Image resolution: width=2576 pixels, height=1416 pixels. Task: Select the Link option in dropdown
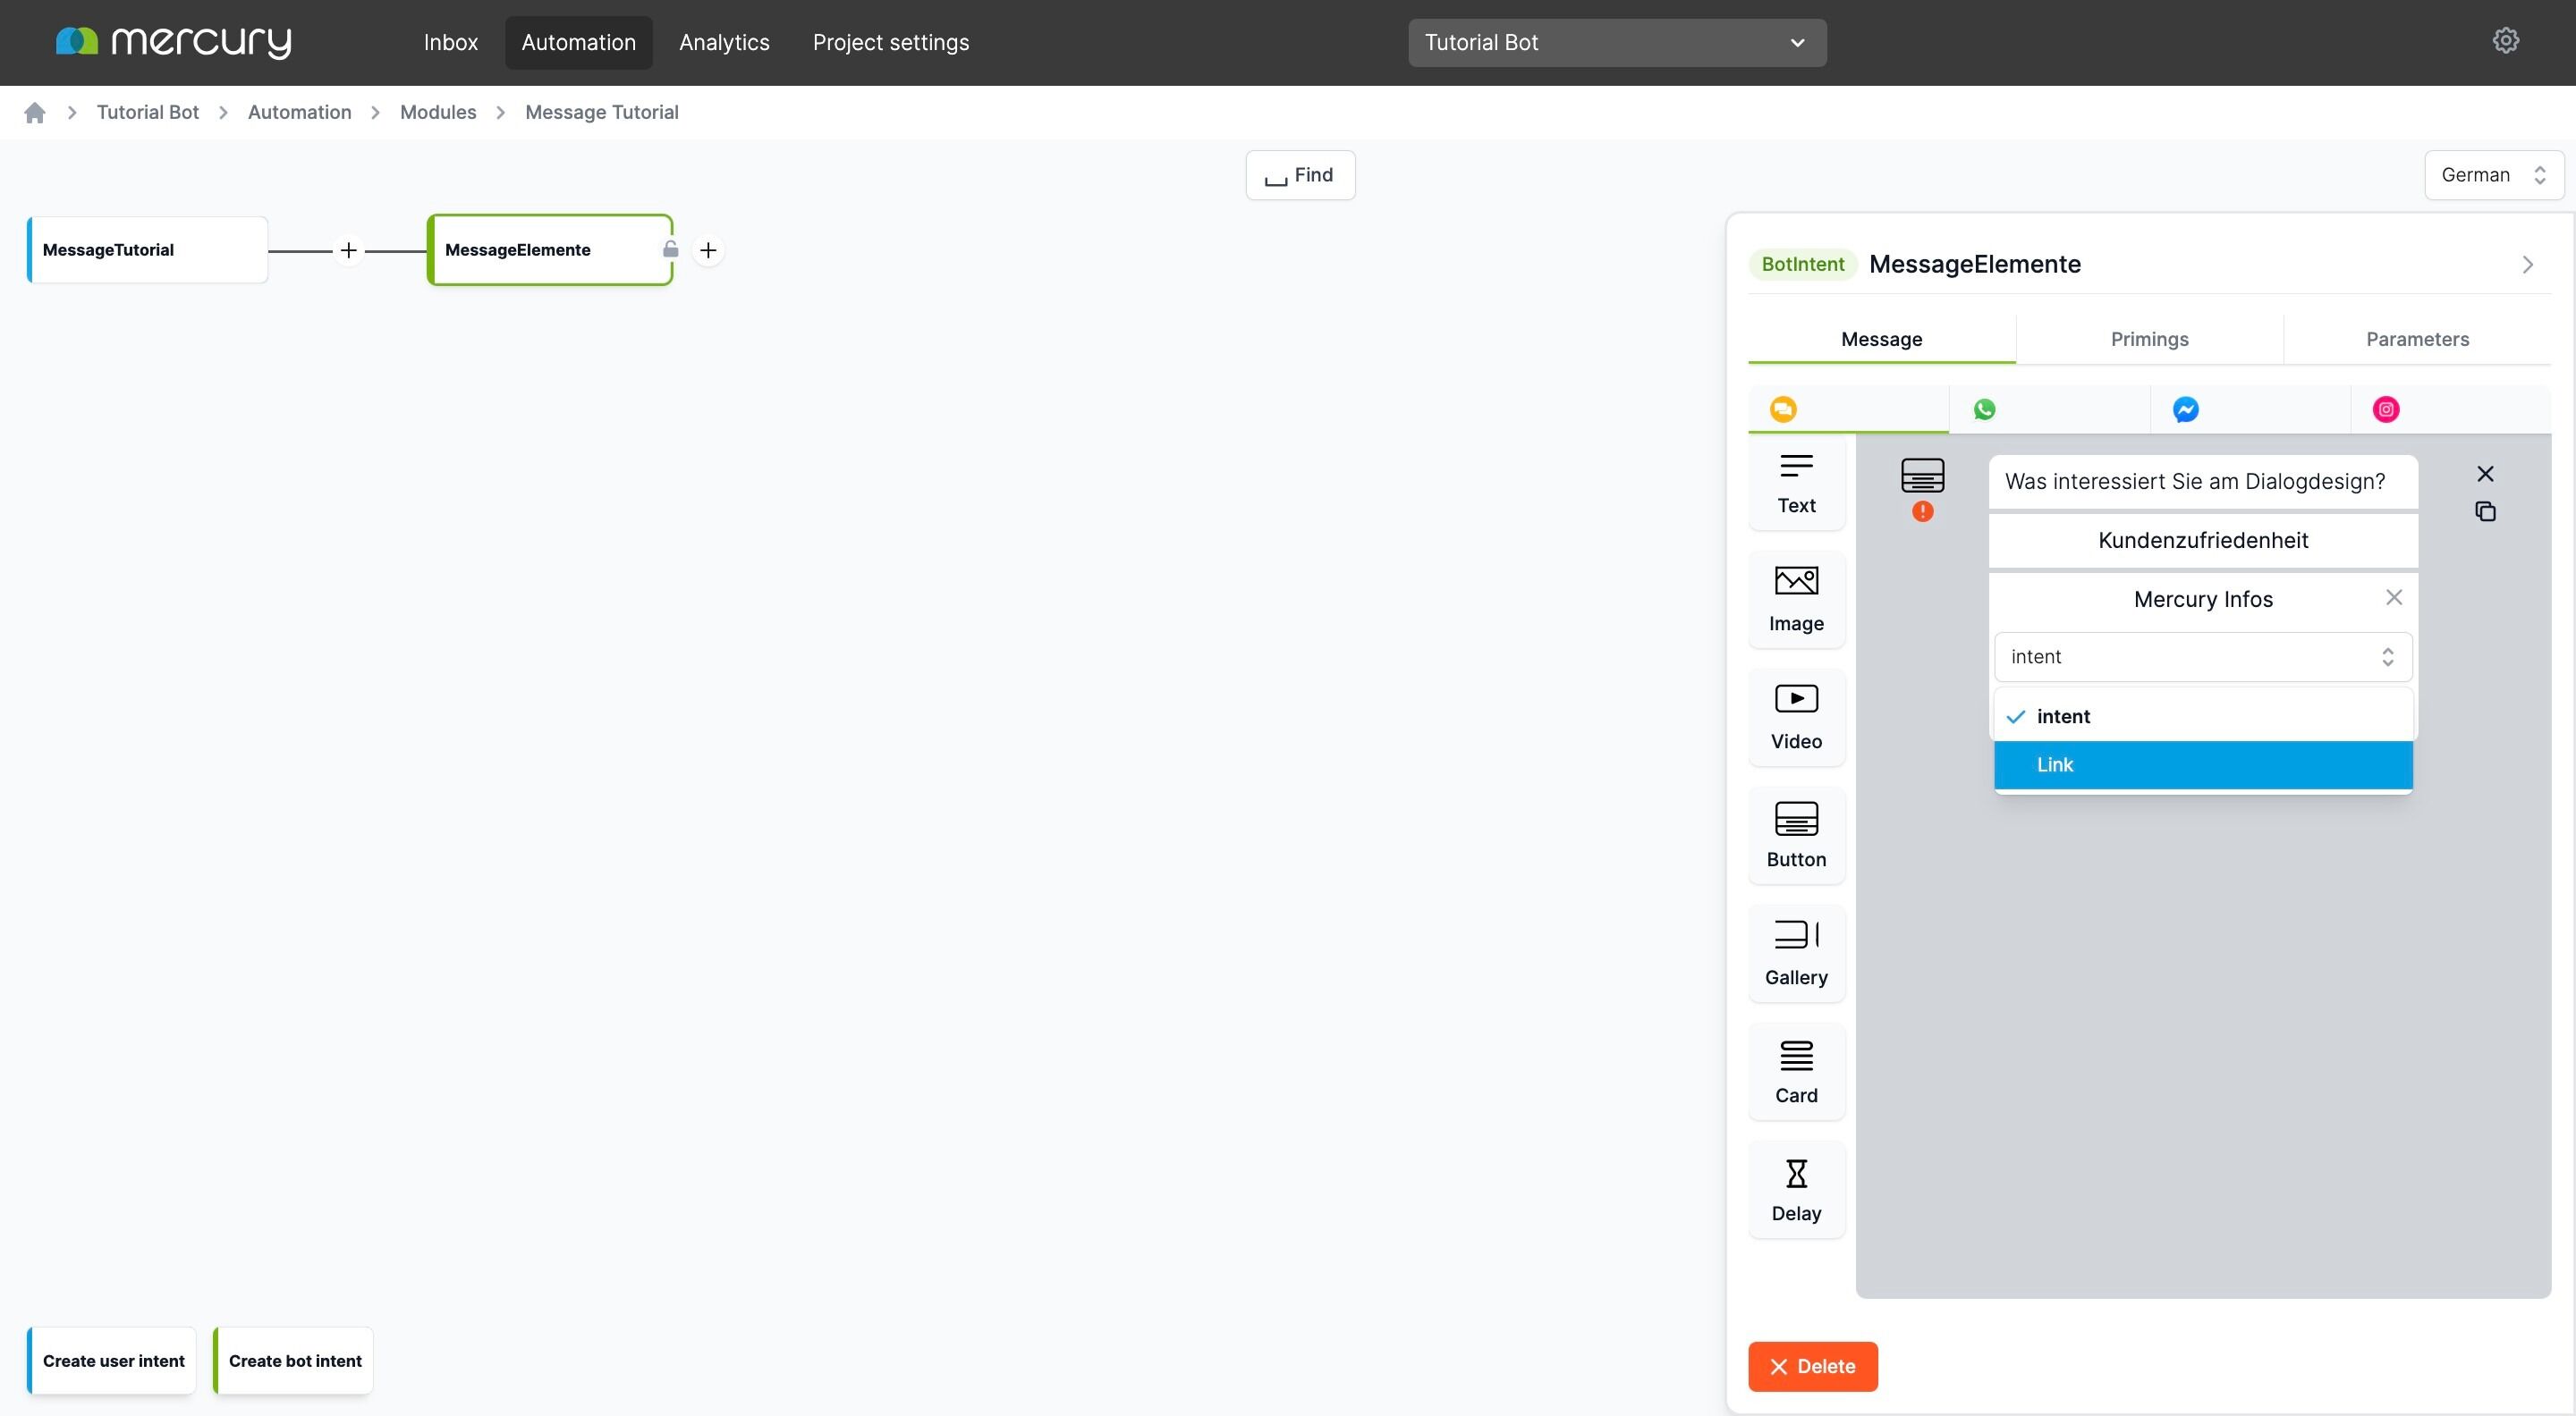(x=2202, y=765)
